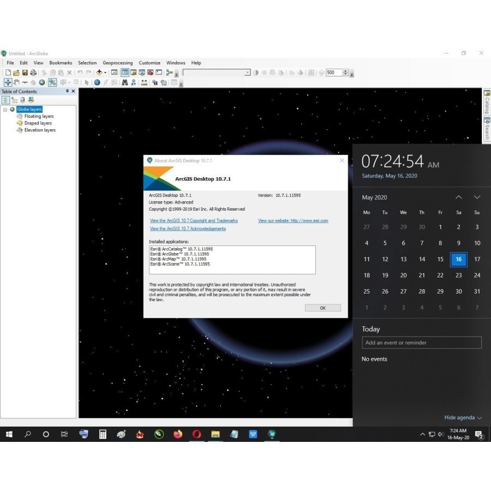Click the Add Data toolbar icon

click(99, 73)
